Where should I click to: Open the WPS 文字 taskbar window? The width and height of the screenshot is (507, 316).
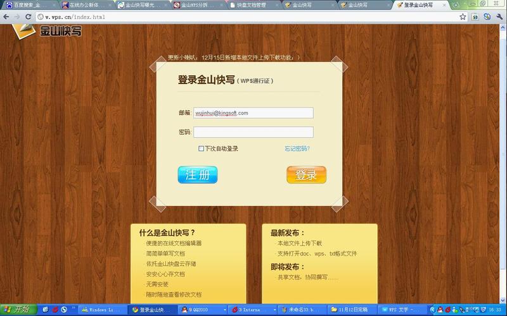pos(402,310)
